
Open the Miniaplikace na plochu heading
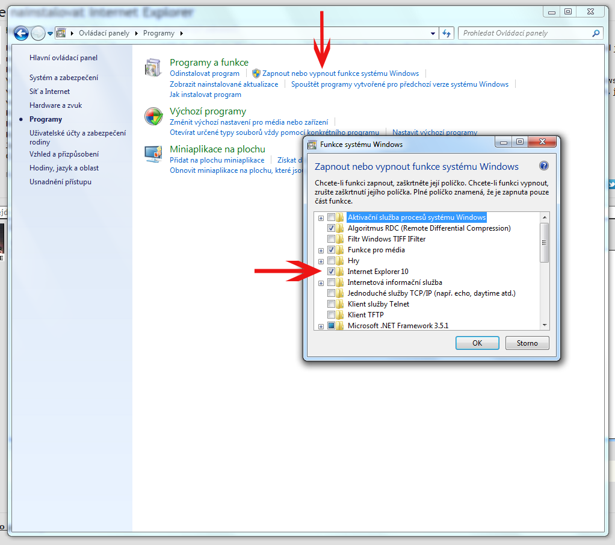coord(217,149)
